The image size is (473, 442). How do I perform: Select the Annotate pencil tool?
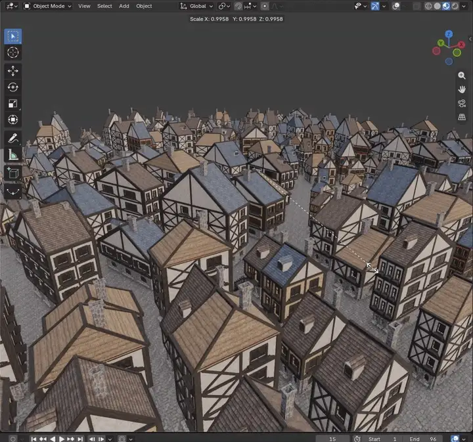[x=12, y=139]
